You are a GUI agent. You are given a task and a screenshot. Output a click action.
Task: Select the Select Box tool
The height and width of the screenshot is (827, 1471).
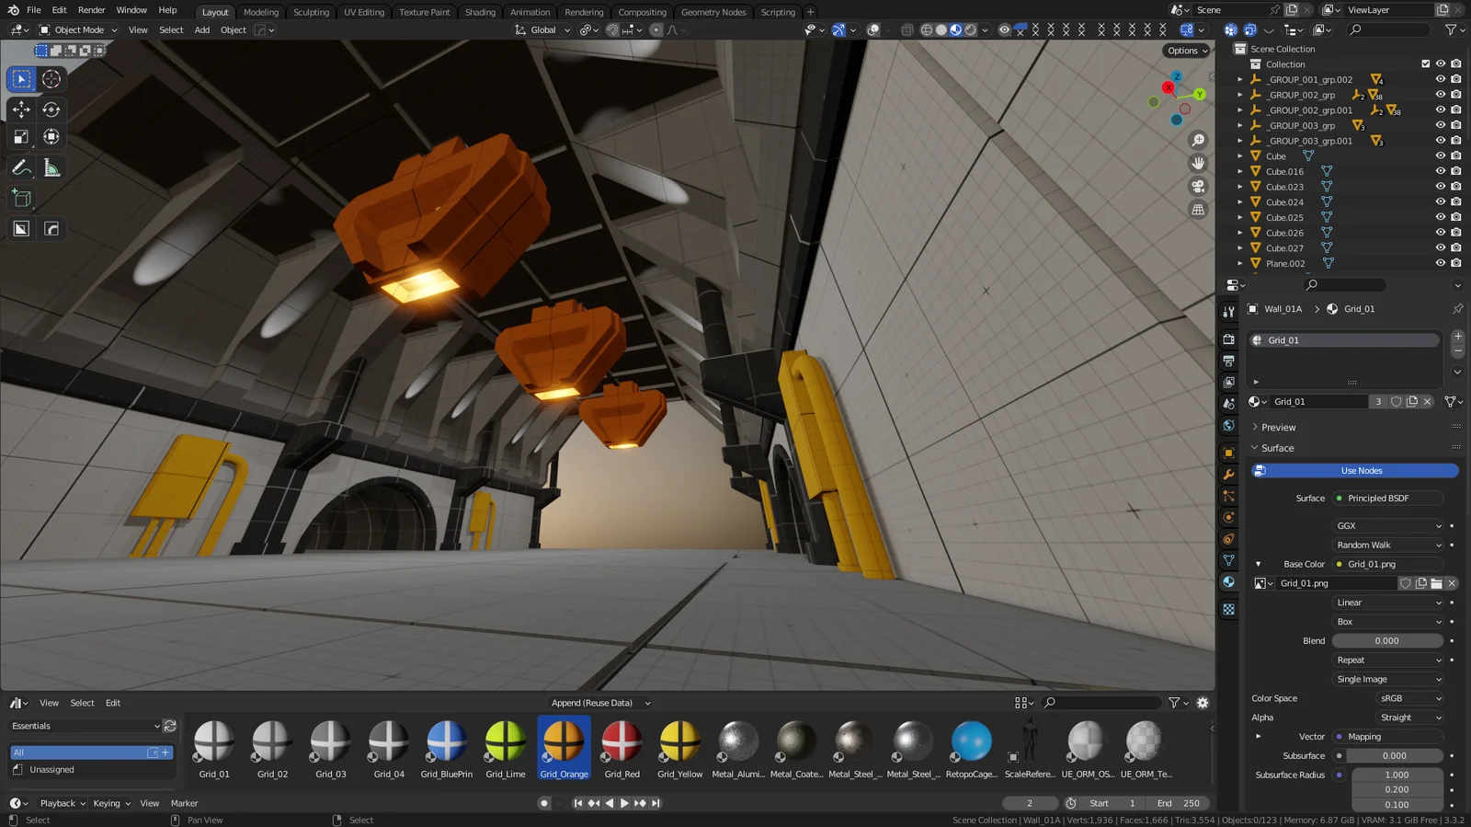pos(21,79)
